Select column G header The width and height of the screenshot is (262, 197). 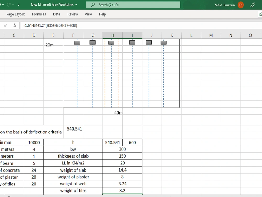click(x=93, y=35)
